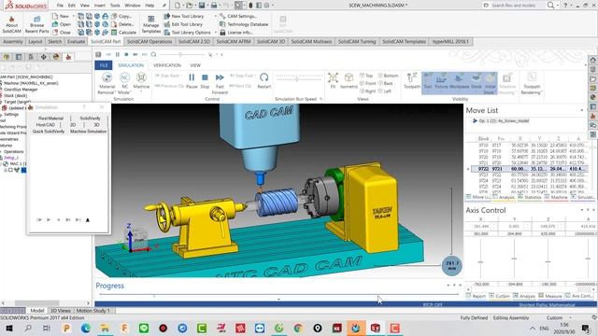This screenshot has width=598, height=336.
Task: Click the New dropdown arrow
Action: pos(73,17)
